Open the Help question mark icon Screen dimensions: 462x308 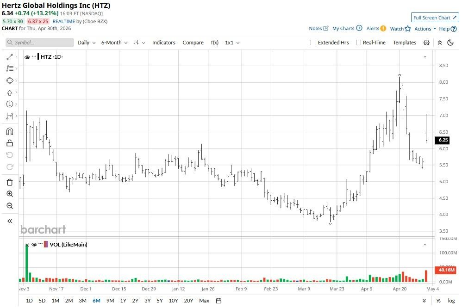pyautogui.click(x=454, y=29)
